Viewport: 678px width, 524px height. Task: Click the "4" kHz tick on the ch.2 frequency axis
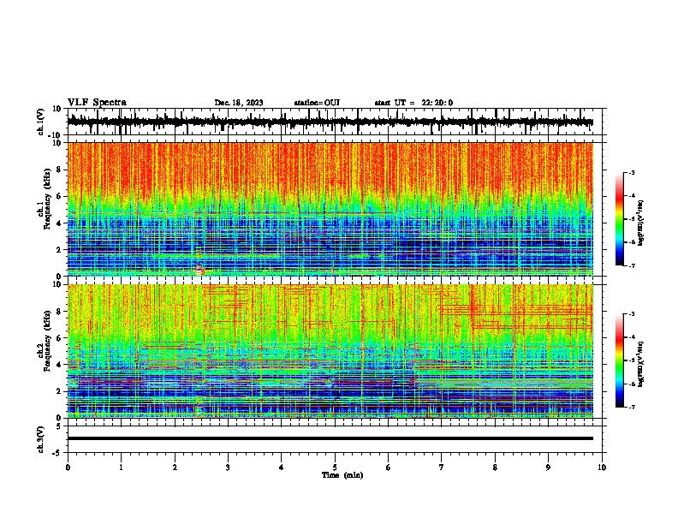[x=59, y=365]
